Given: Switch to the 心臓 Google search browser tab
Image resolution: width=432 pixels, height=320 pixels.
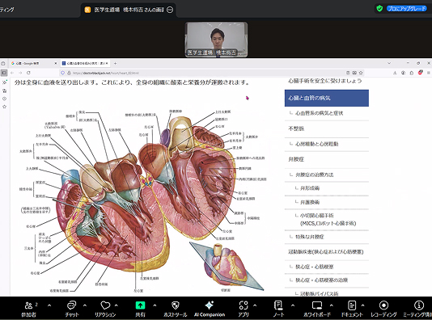Looking at the screenshot, I should [31, 63].
